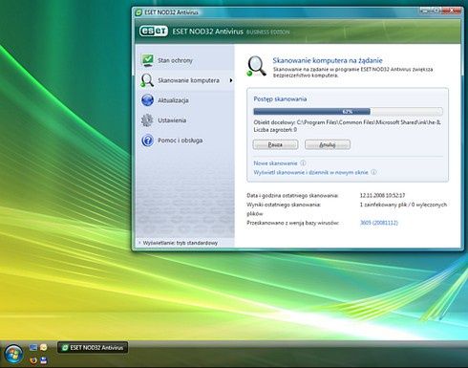The width and height of the screenshot is (468, 368).
Task: Launch Firefox from the quick launch area
Action: (x=32, y=360)
